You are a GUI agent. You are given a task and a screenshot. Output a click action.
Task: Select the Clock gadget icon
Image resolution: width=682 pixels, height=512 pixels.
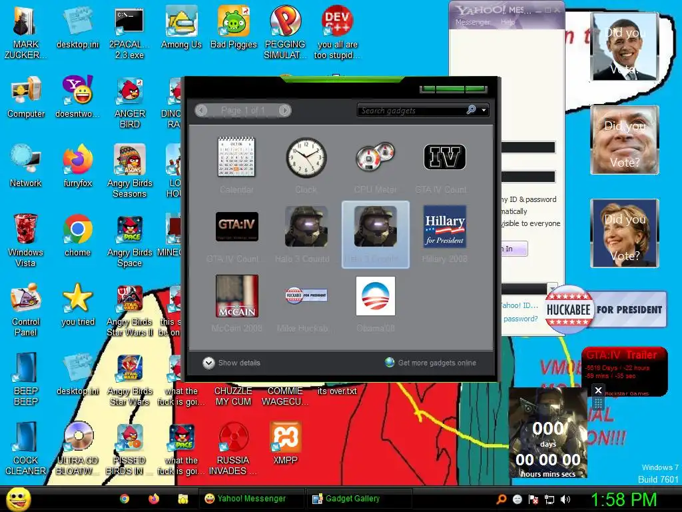306,157
